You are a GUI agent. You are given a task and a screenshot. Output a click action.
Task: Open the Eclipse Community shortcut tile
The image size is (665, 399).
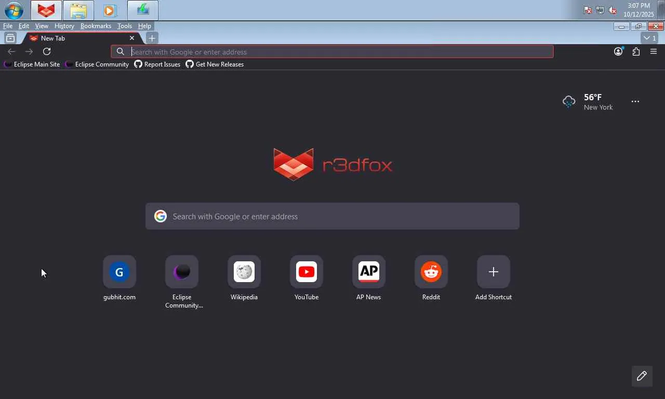point(182,283)
